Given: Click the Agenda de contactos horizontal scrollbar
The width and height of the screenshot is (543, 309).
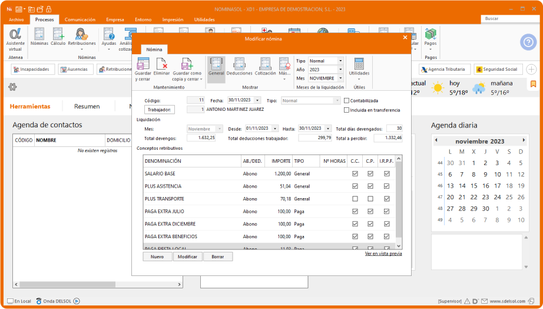Looking at the screenshot, I should click(x=68, y=284).
